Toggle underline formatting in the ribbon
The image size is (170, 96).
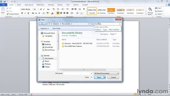tap(28, 13)
